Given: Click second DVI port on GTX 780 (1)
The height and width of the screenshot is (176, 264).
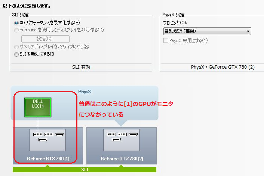Looking at the screenshot, I should point(49,134).
